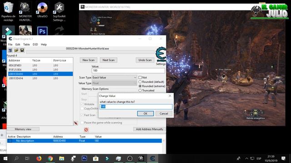
Task: Click the red arrow to copy address to list
Action: pyautogui.click(x=76, y=123)
